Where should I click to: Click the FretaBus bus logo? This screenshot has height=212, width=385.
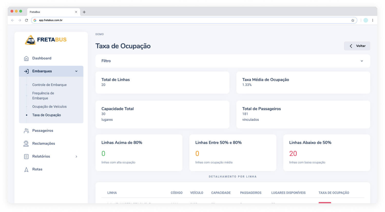click(30, 40)
